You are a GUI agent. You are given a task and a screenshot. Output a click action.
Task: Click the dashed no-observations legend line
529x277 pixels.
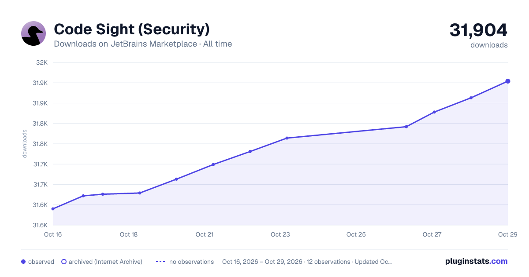[160, 262]
